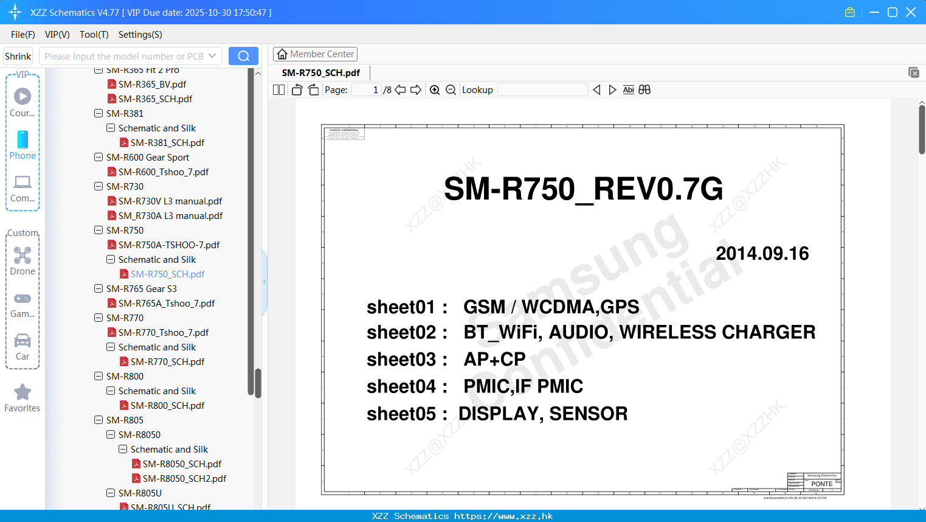Open the Tool(T) menu
This screenshot has height=522, width=926.
point(94,35)
